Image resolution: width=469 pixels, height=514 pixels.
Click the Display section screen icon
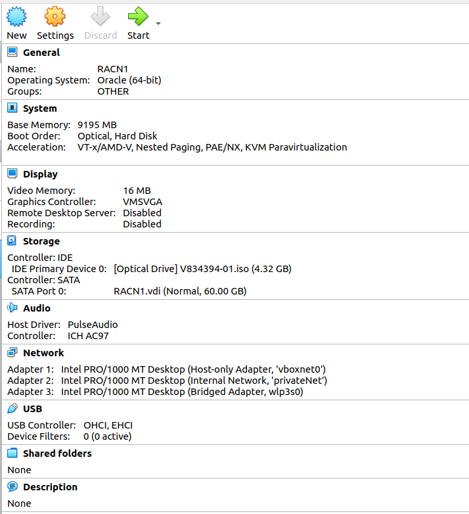[12, 174]
